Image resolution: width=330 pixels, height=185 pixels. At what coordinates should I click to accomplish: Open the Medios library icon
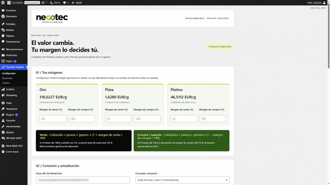pos(3,30)
